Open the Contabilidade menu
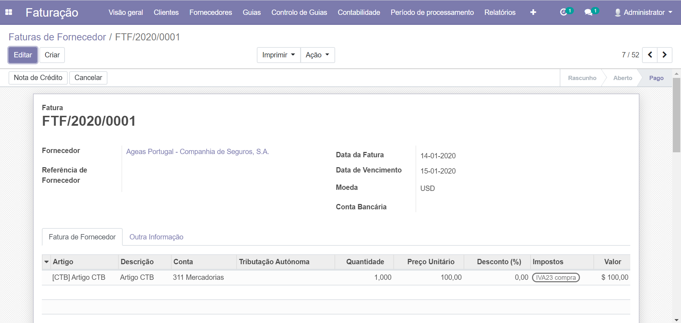Image resolution: width=681 pixels, height=323 pixels. click(359, 12)
